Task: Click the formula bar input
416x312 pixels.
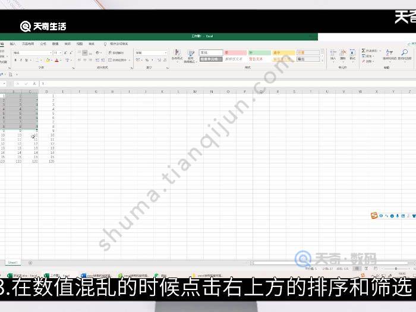Action: pyautogui.click(x=228, y=84)
